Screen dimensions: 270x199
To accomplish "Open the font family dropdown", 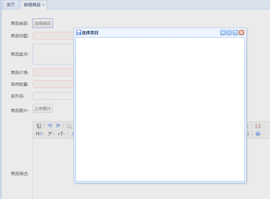I will click(x=51, y=134).
